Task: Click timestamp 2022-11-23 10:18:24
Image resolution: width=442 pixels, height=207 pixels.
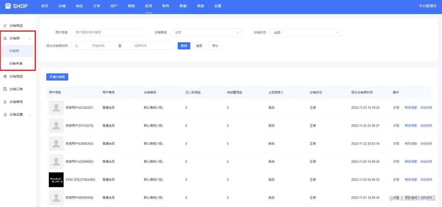Action: click(365, 108)
